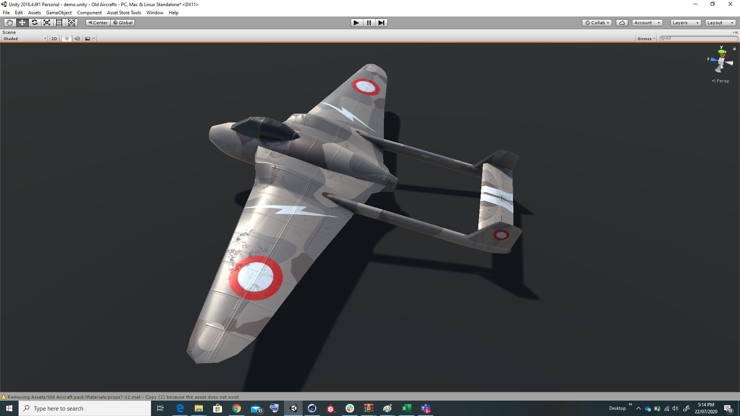Open Slack from taskbar
This screenshot has height=416, width=740.
[x=350, y=408]
